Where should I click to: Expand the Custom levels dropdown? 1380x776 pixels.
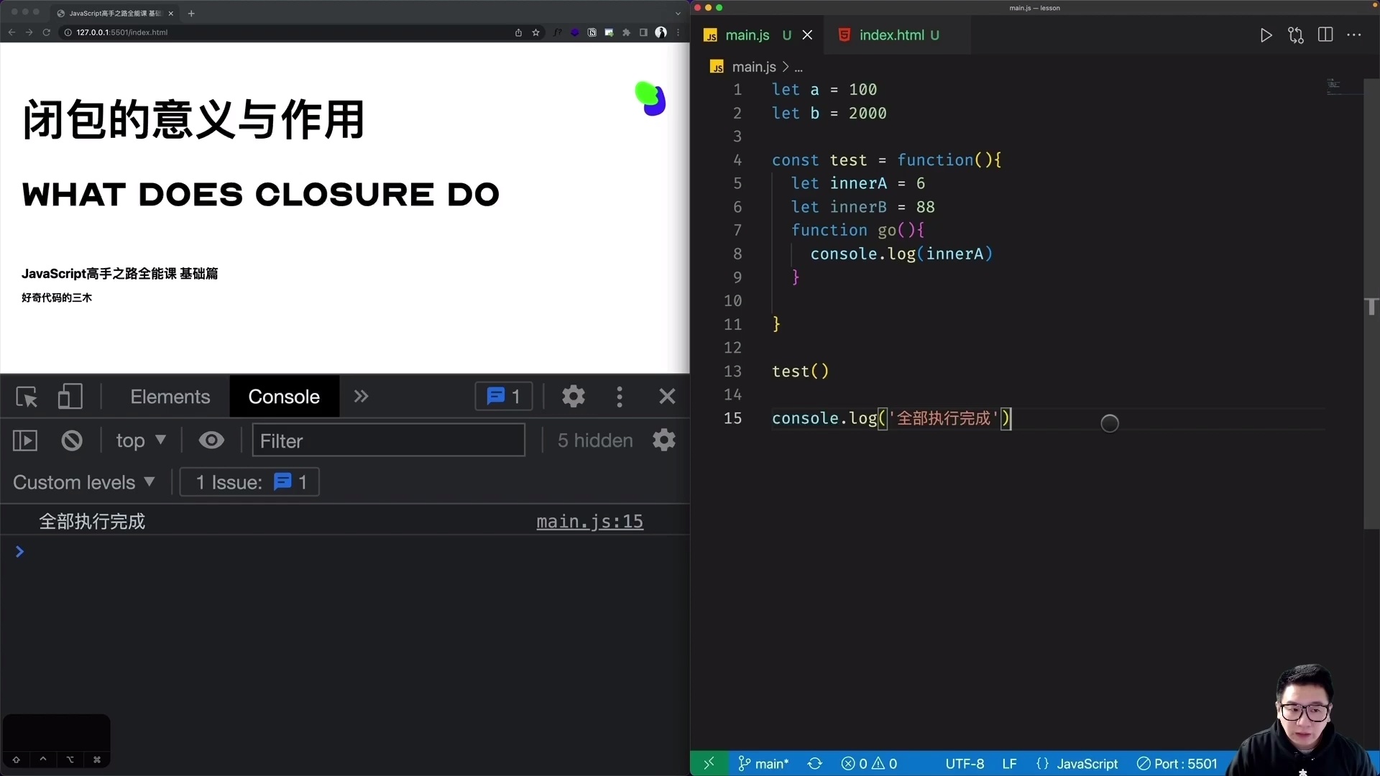coord(84,482)
